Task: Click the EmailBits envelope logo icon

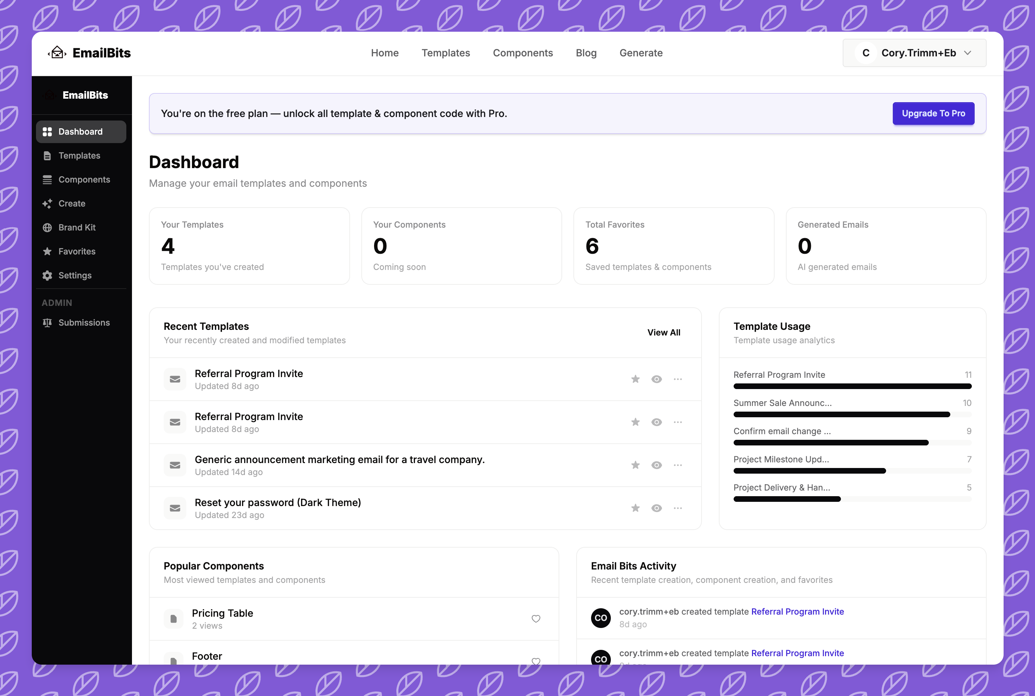Action: pyautogui.click(x=57, y=53)
